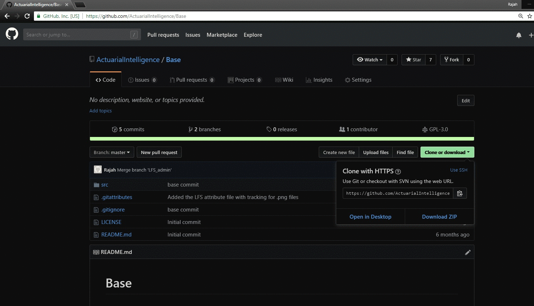The height and width of the screenshot is (306, 534).
Task: View the Insights tab
Action: [319, 80]
